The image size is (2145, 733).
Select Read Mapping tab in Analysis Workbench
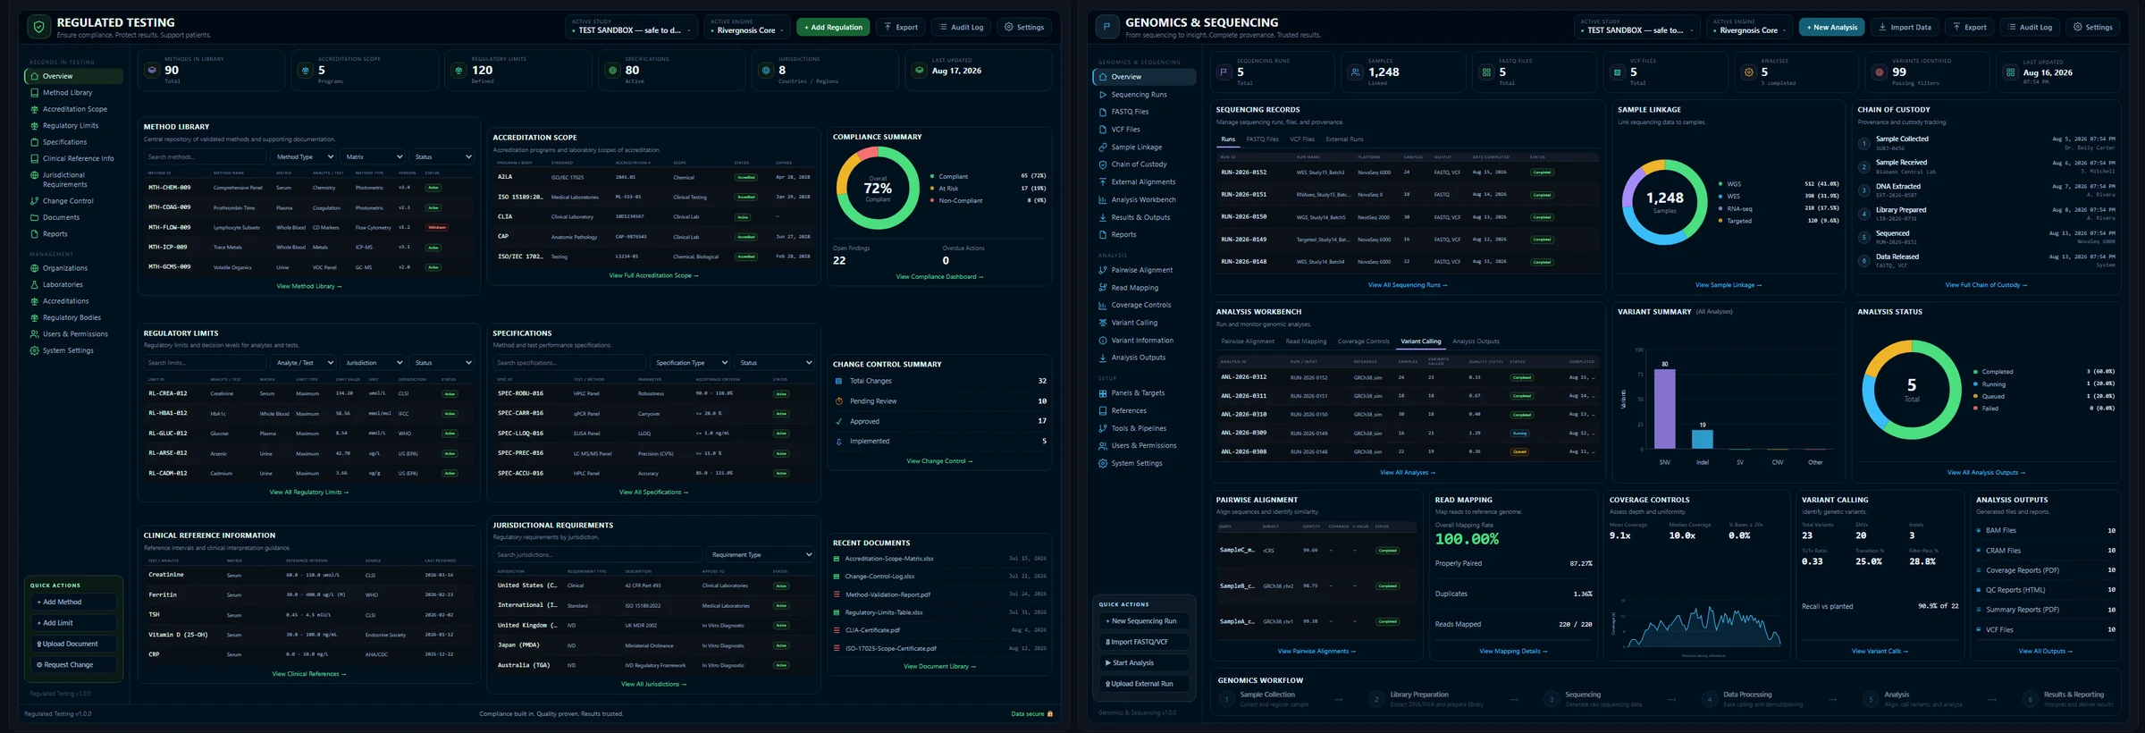point(1306,341)
